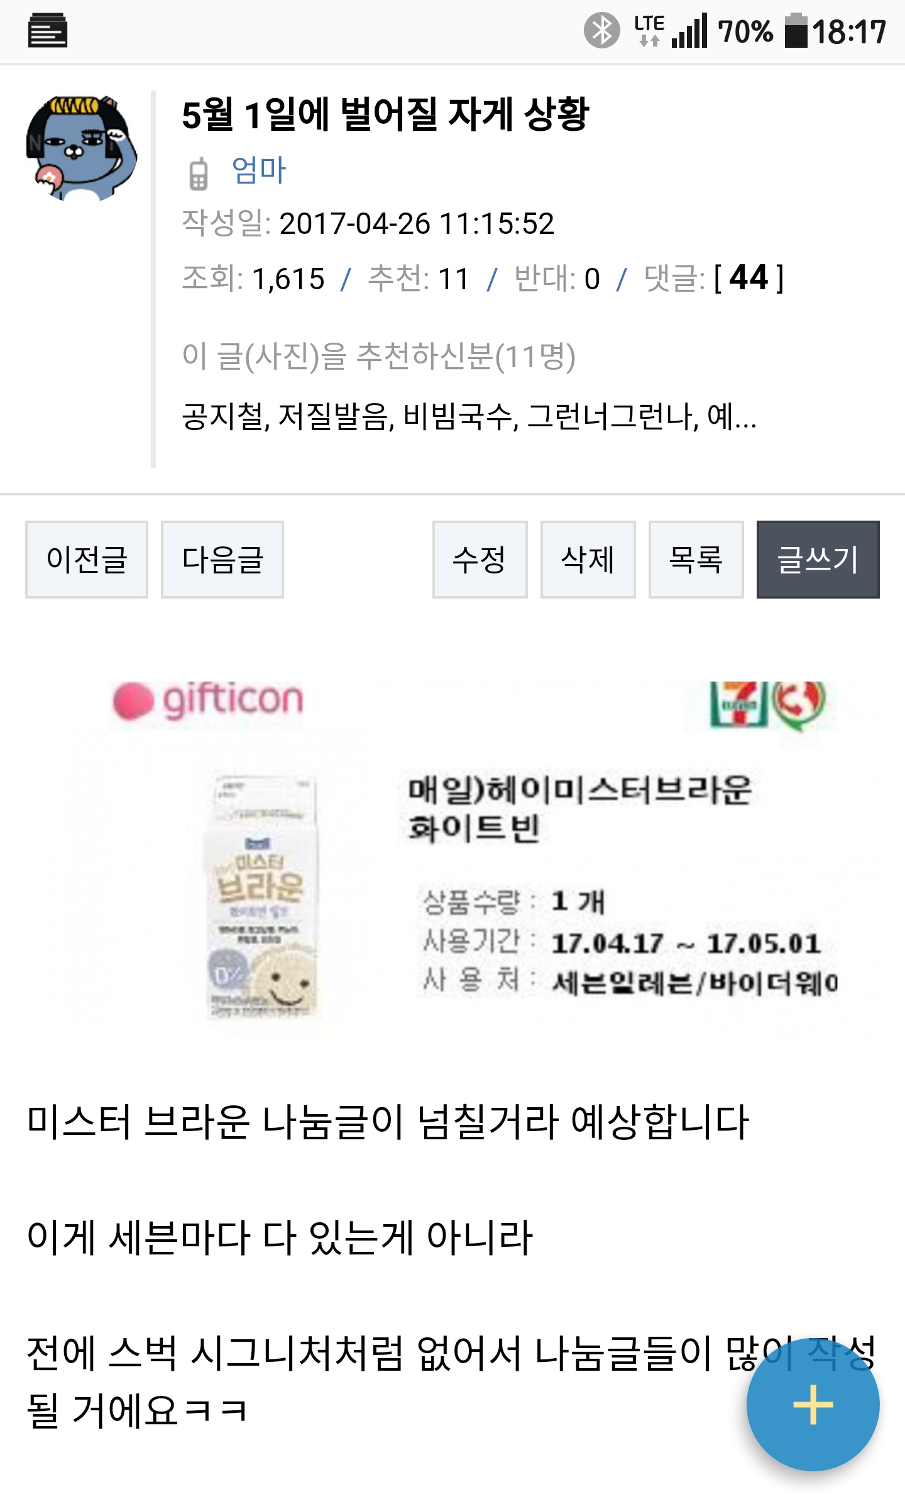
Task: Tap the Bluetooth status icon
Action: pos(601,30)
